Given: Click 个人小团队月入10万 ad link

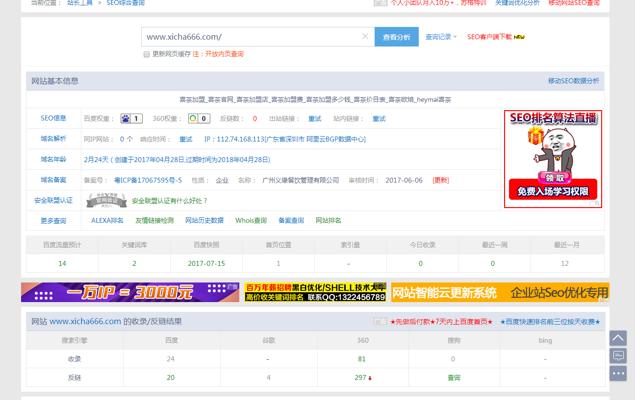Looking at the screenshot, I should [438, 3].
